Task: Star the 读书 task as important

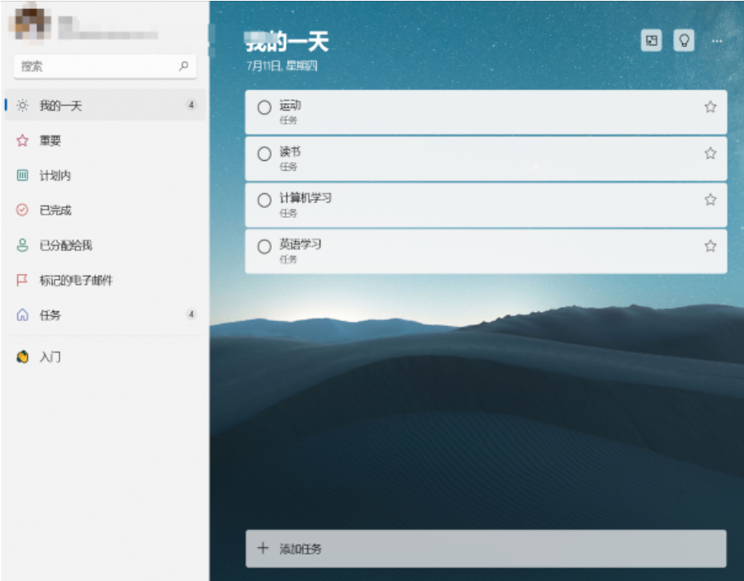Action: [709, 154]
